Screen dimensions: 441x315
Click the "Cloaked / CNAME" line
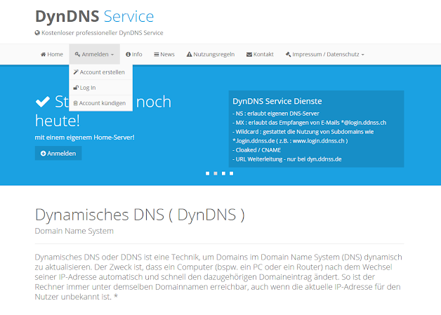256,150
